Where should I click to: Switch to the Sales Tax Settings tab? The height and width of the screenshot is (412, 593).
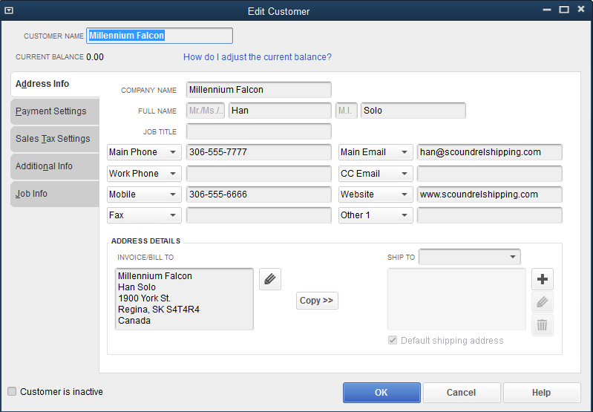pyautogui.click(x=55, y=139)
